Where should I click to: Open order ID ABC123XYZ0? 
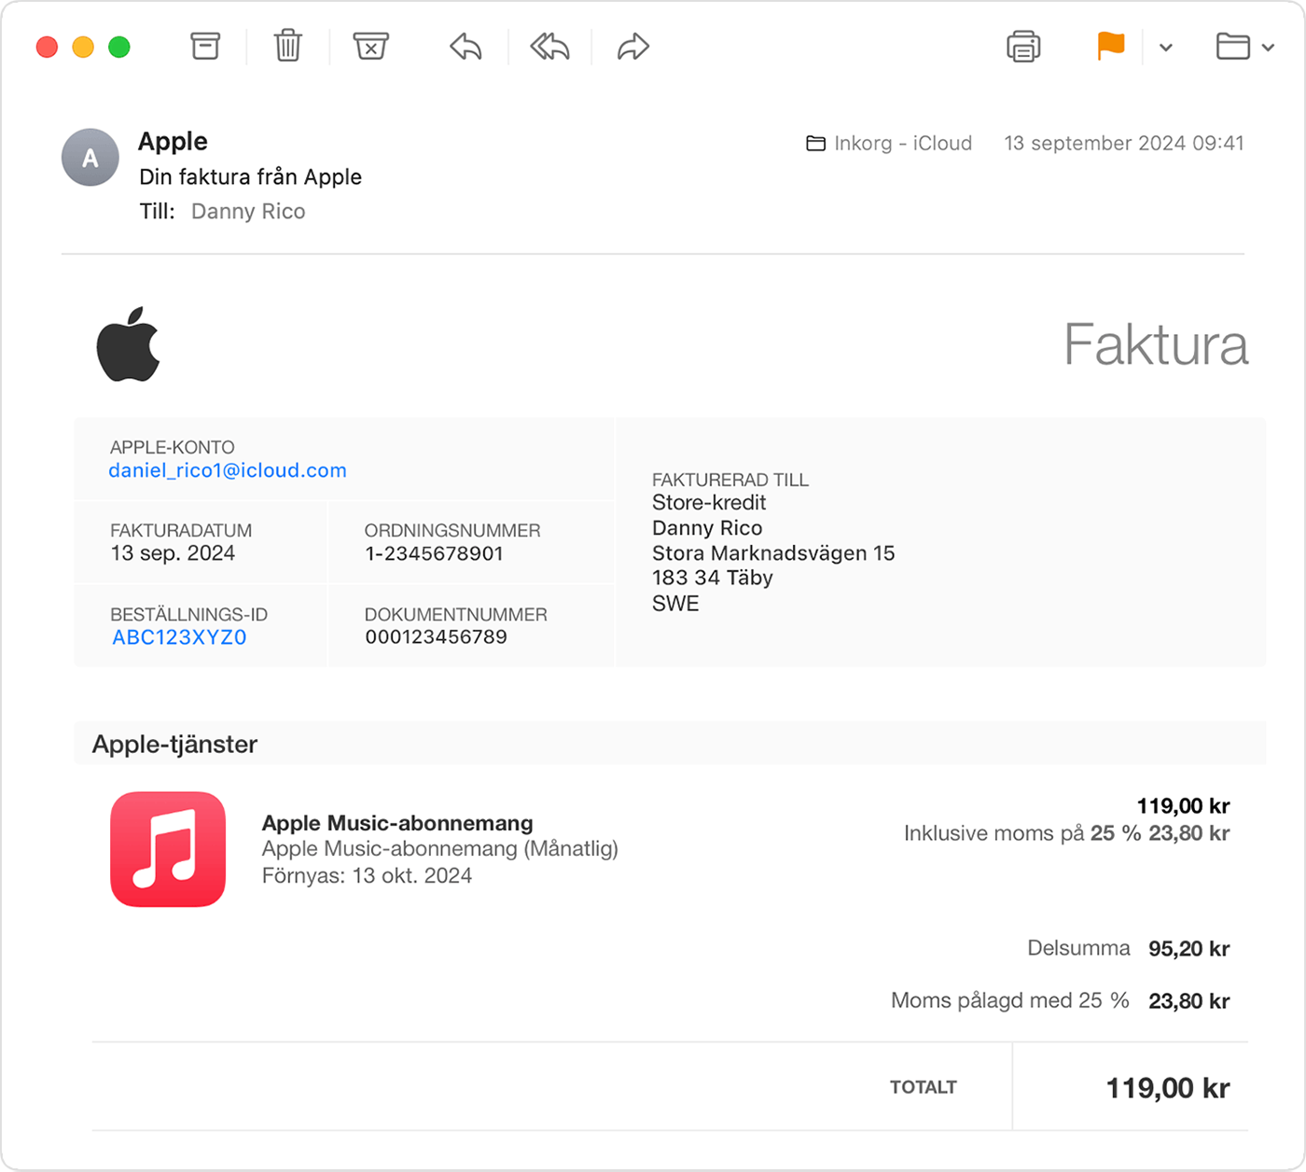pyautogui.click(x=178, y=637)
